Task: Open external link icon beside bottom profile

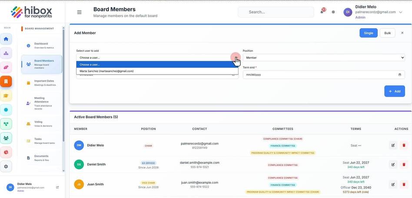Action: click(x=57, y=187)
